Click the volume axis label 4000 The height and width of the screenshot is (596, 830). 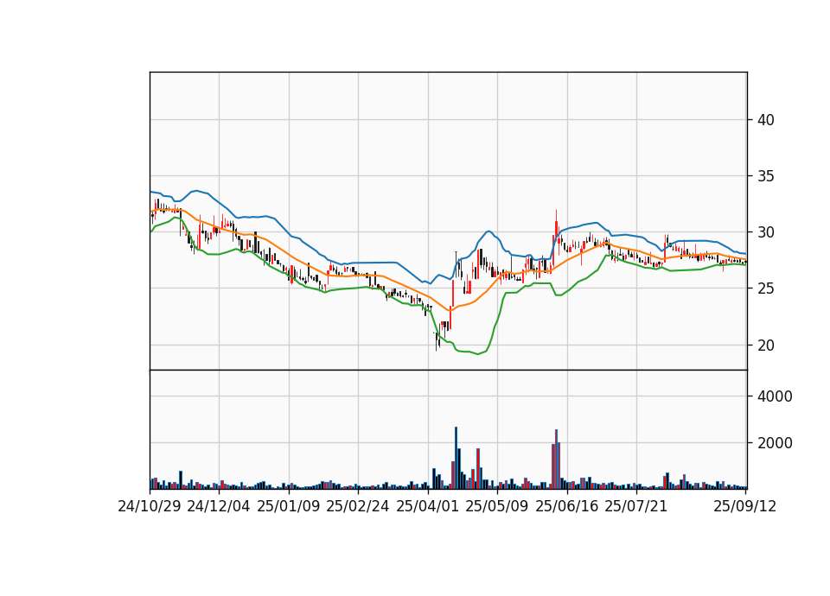[x=775, y=396]
